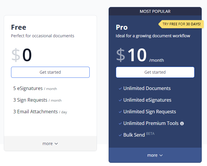
Task: Click the checkmark beside Unlimited Documents
Action: pos(120,89)
